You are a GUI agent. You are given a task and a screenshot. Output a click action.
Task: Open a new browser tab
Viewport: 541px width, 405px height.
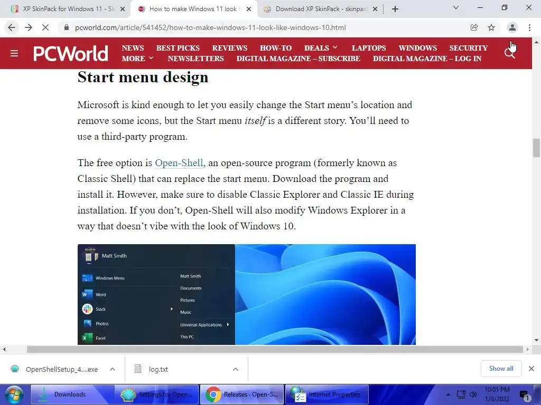tap(395, 9)
